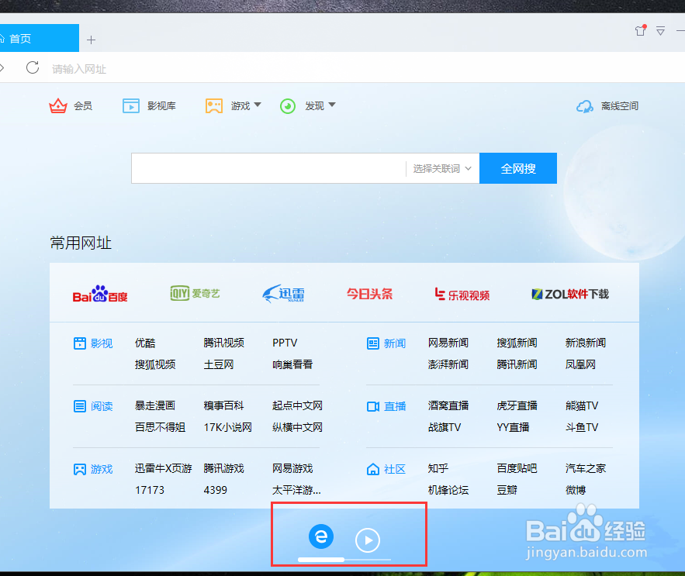Open the 百度贴吧 link

pos(517,468)
